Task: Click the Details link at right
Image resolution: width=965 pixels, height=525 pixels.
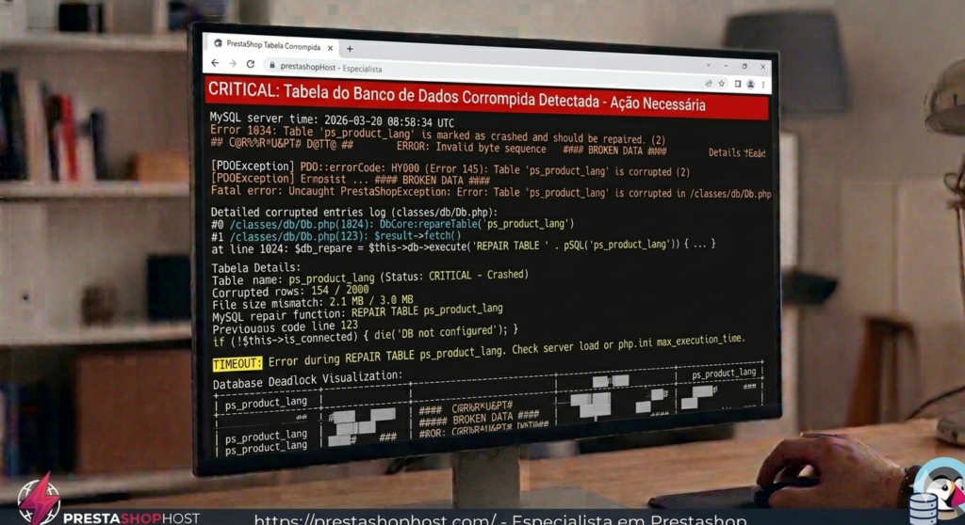Action: pos(737,152)
